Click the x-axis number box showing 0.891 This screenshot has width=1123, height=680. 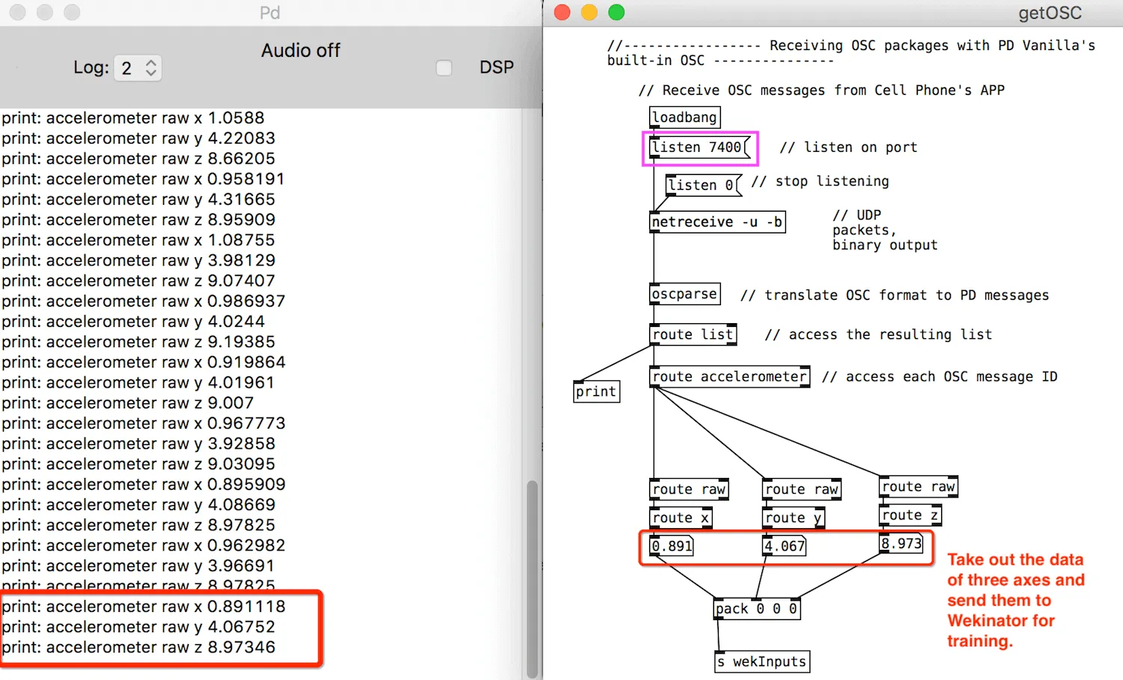[672, 546]
